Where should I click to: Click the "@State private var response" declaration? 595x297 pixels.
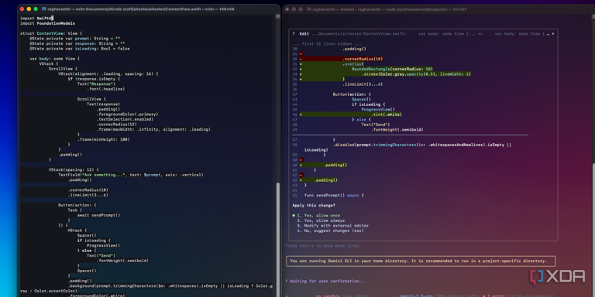(77, 43)
